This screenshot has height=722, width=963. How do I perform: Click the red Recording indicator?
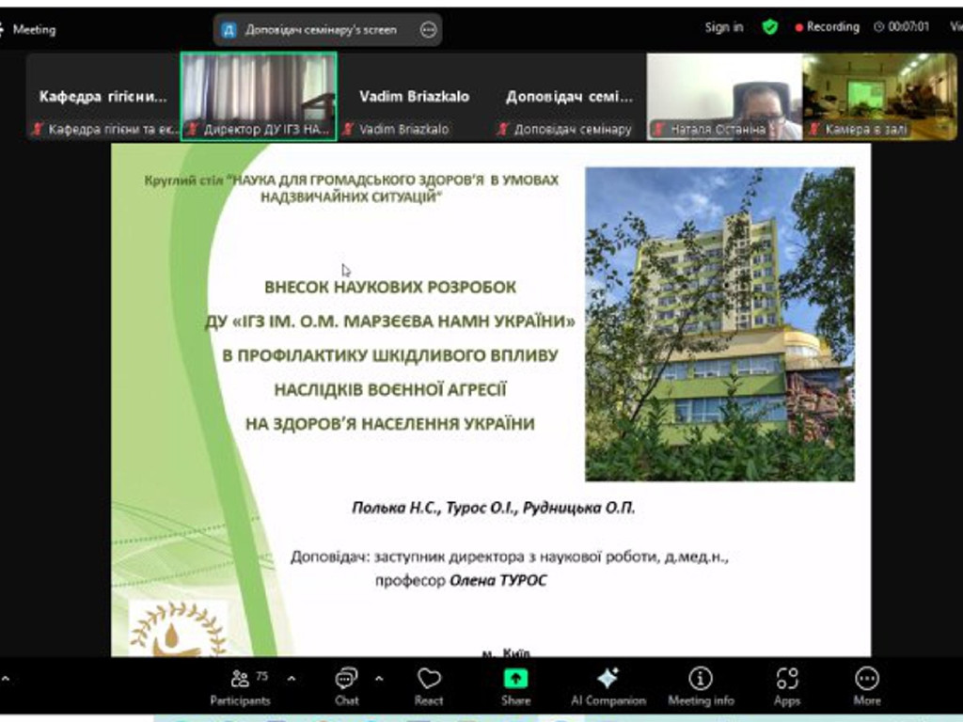pyautogui.click(x=828, y=27)
